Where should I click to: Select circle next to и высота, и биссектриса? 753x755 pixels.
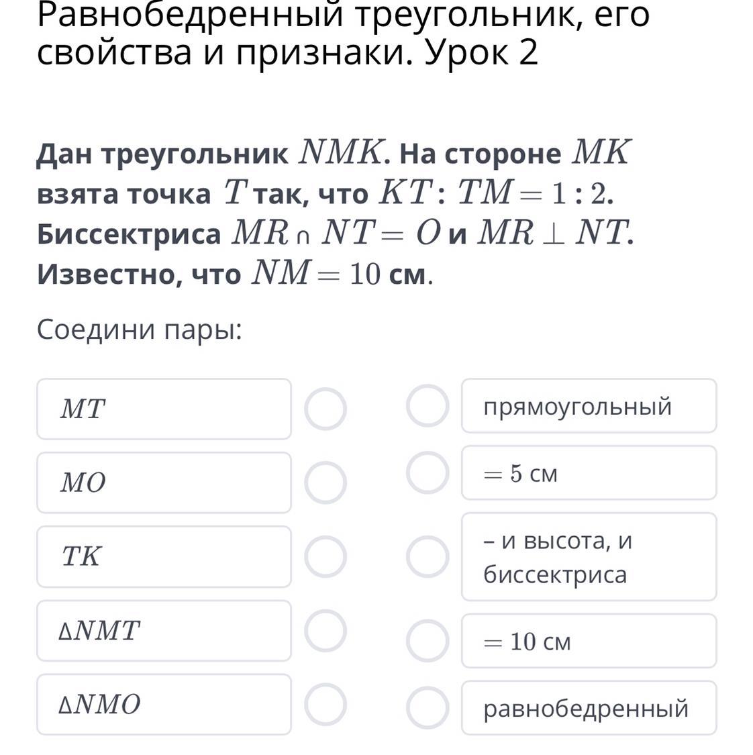[x=428, y=556]
